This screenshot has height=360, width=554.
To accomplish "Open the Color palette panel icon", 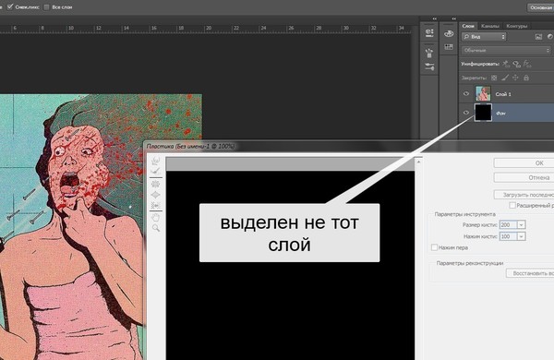I will coord(449,33).
